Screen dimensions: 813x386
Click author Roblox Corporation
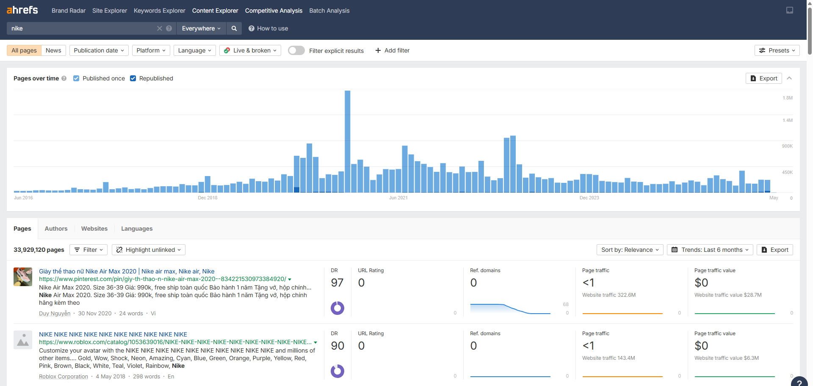pyautogui.click(x=64, y=376)
